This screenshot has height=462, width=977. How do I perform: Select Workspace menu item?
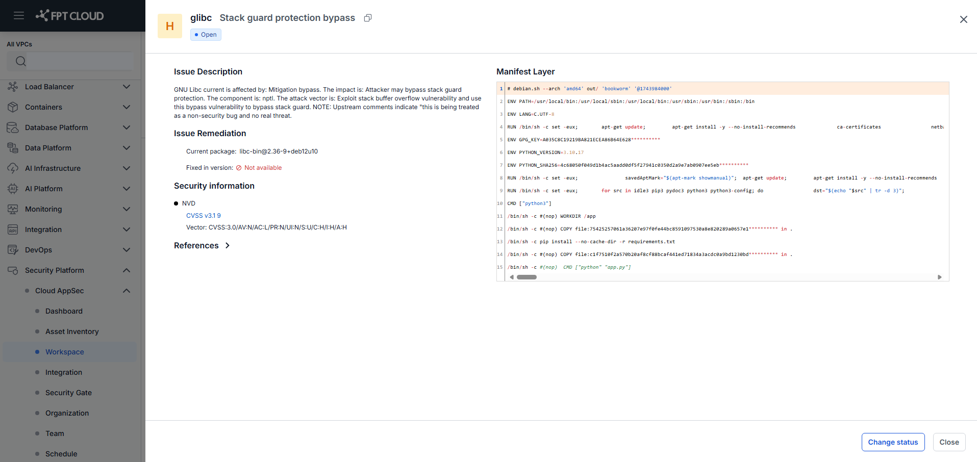coord(69,352)
